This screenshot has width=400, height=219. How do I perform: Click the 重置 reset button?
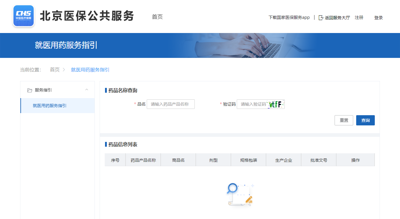[344, 120]
